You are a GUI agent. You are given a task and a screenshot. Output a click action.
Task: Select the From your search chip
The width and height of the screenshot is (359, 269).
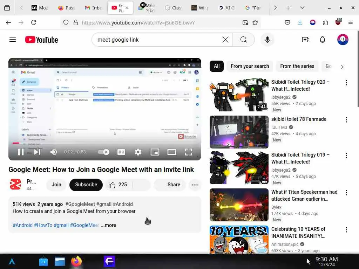(x=250, y=66)
